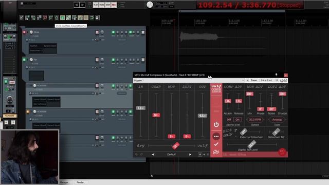Click the External Sidechain off handle

pyautogui.click(x=243, y=132)
